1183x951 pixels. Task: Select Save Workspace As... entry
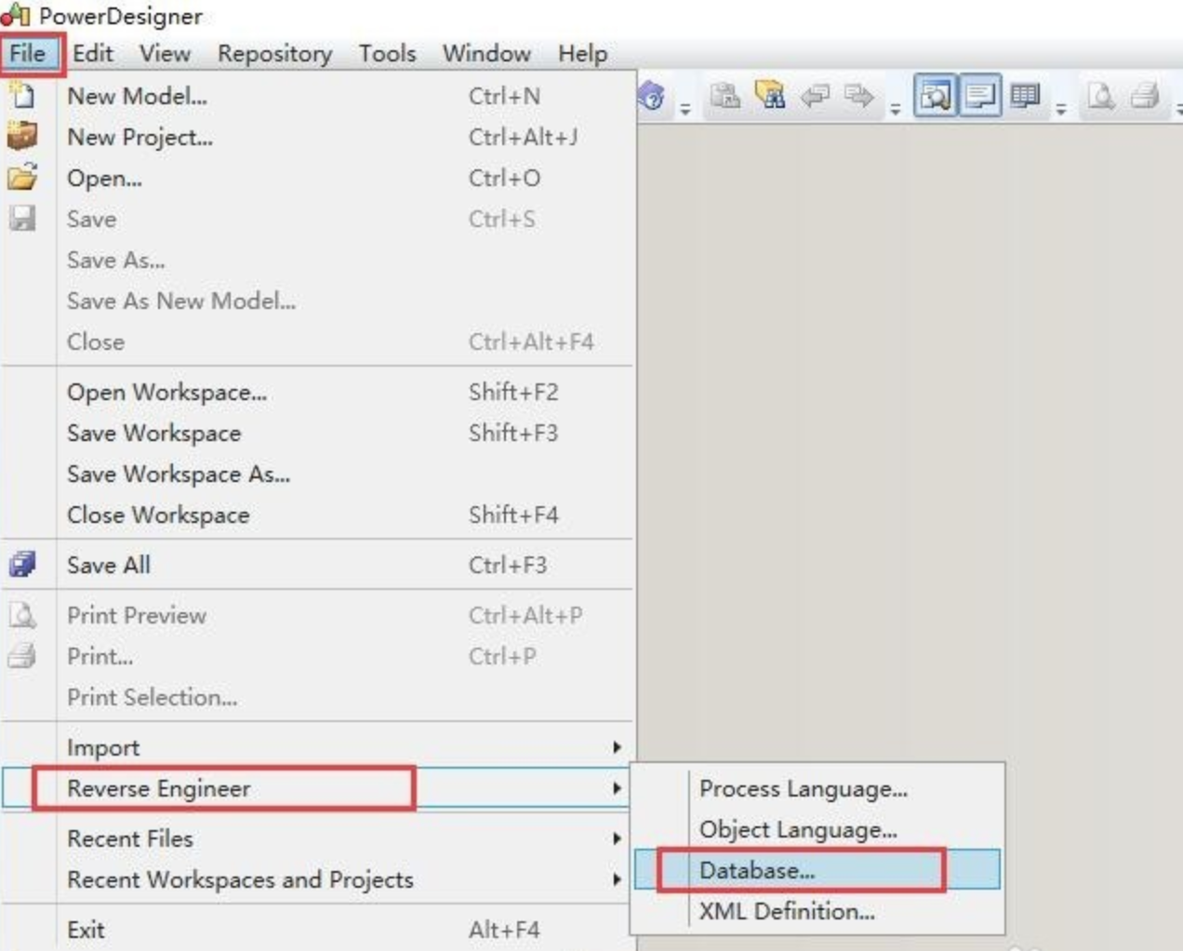(317, 474)
